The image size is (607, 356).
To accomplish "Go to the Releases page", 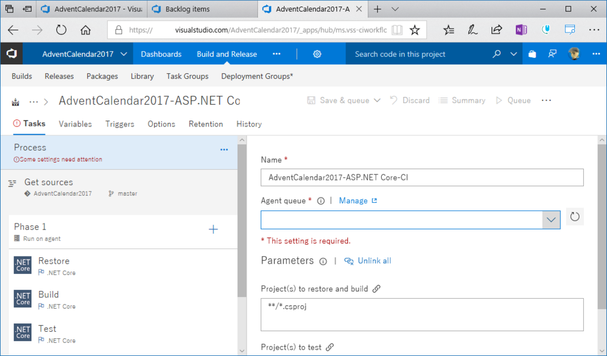I will pos(59,76).
